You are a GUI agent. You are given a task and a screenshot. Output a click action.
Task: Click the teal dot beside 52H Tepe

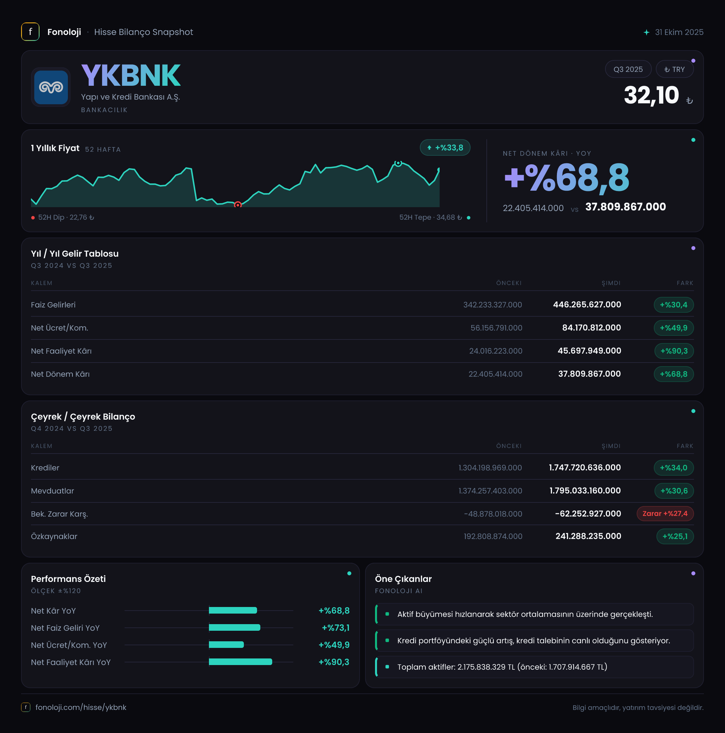(x=468, y=217)
